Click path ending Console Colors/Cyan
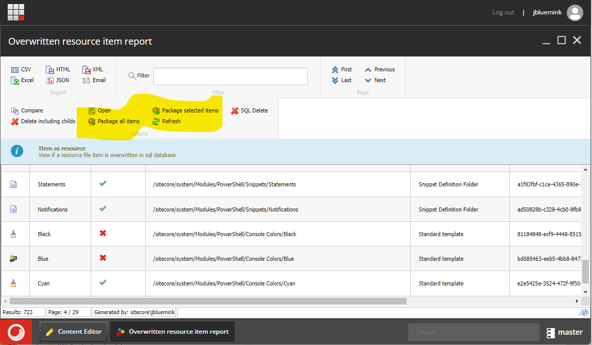Viewport: 592px width, 345px height. pos(224,283)
